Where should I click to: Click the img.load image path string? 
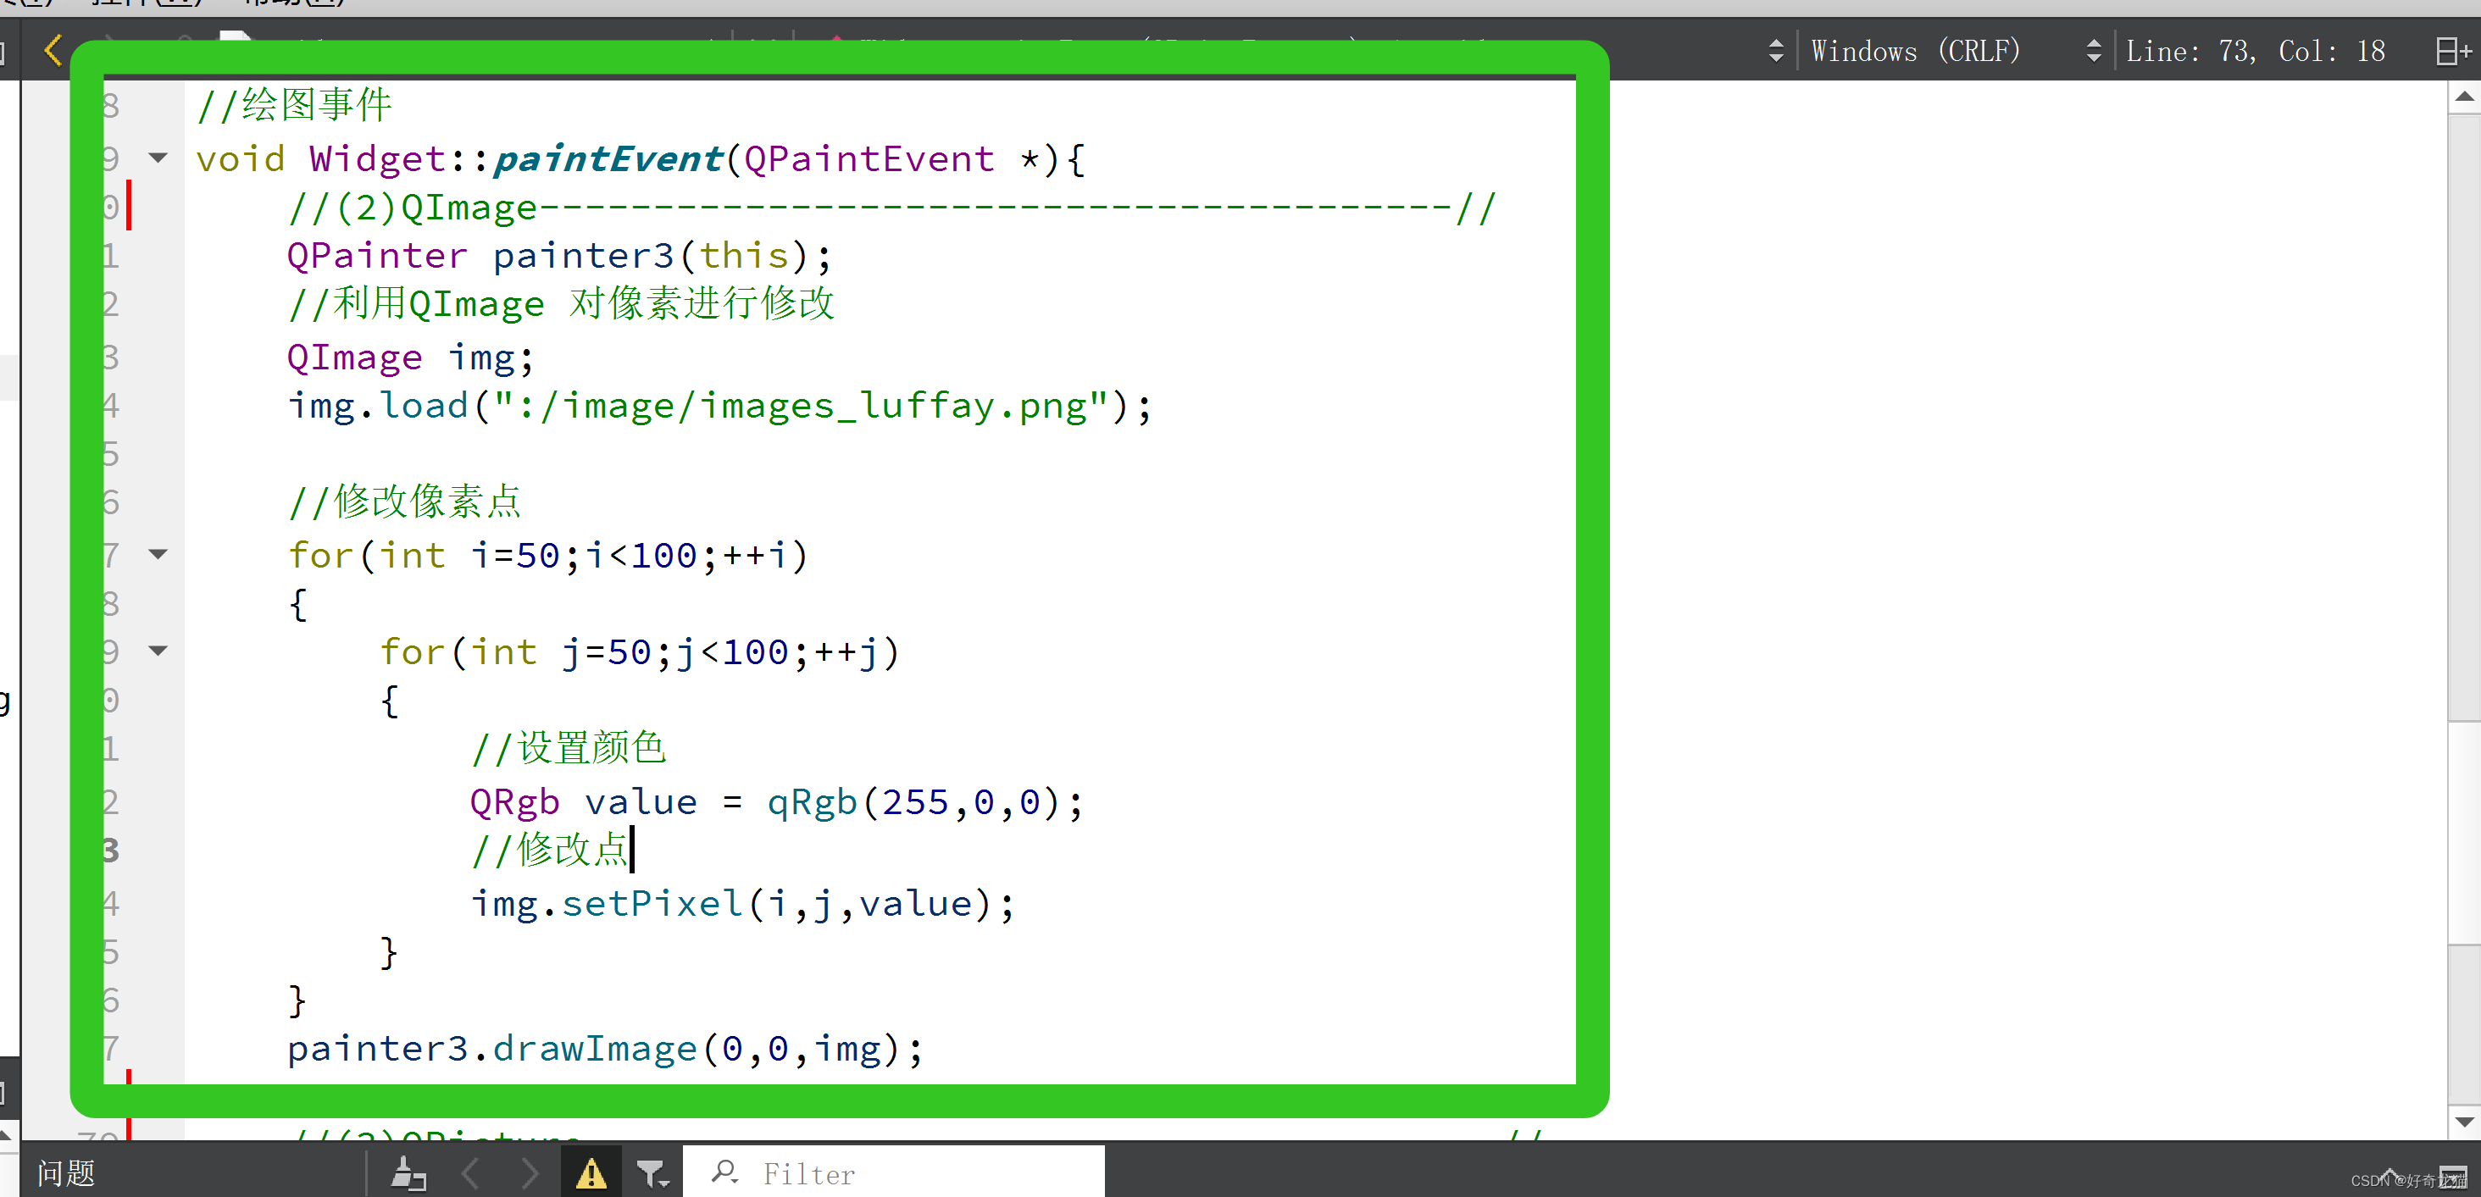tap(802, 406)
